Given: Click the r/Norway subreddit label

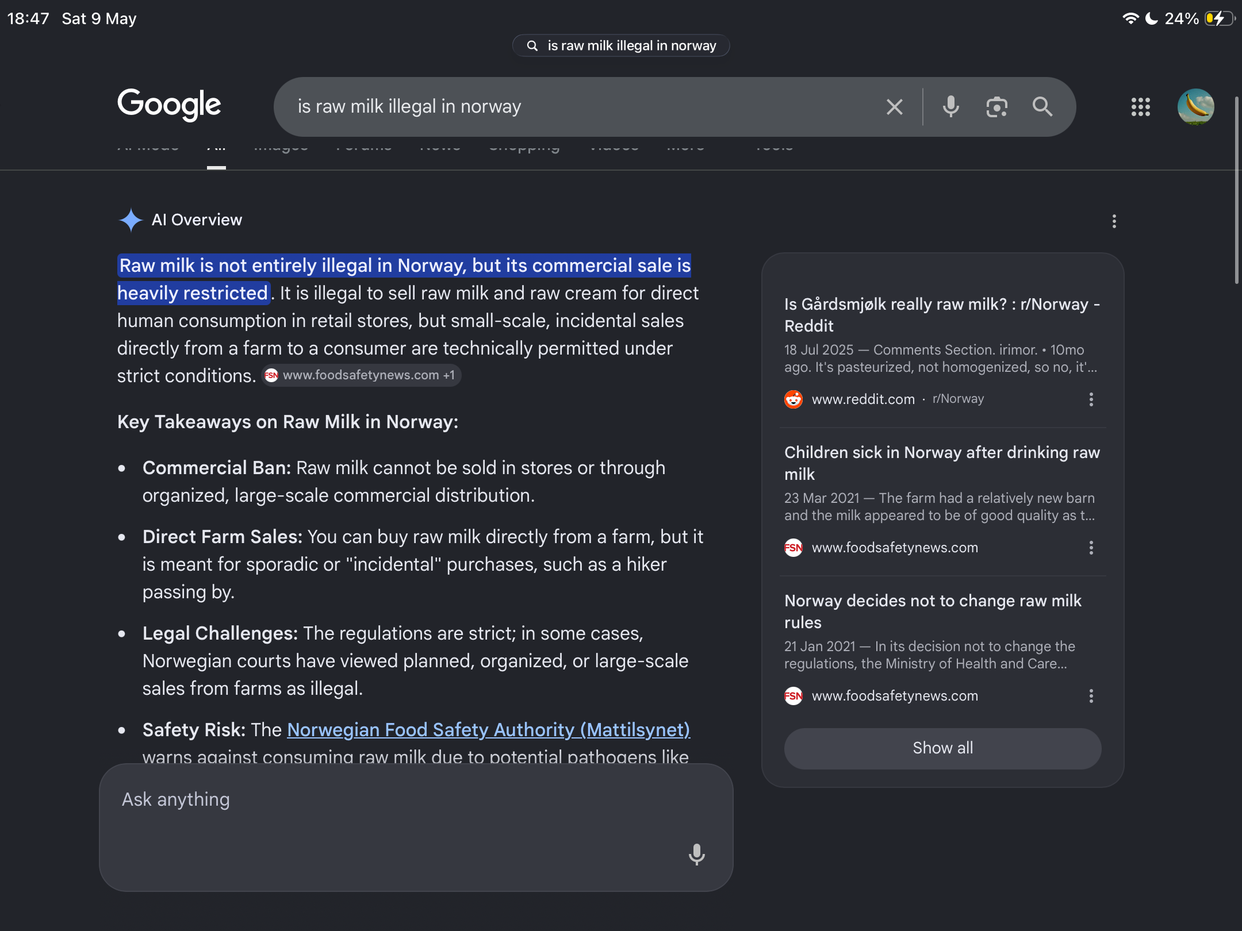Looking at the screenshot, I should click(958, 399).
